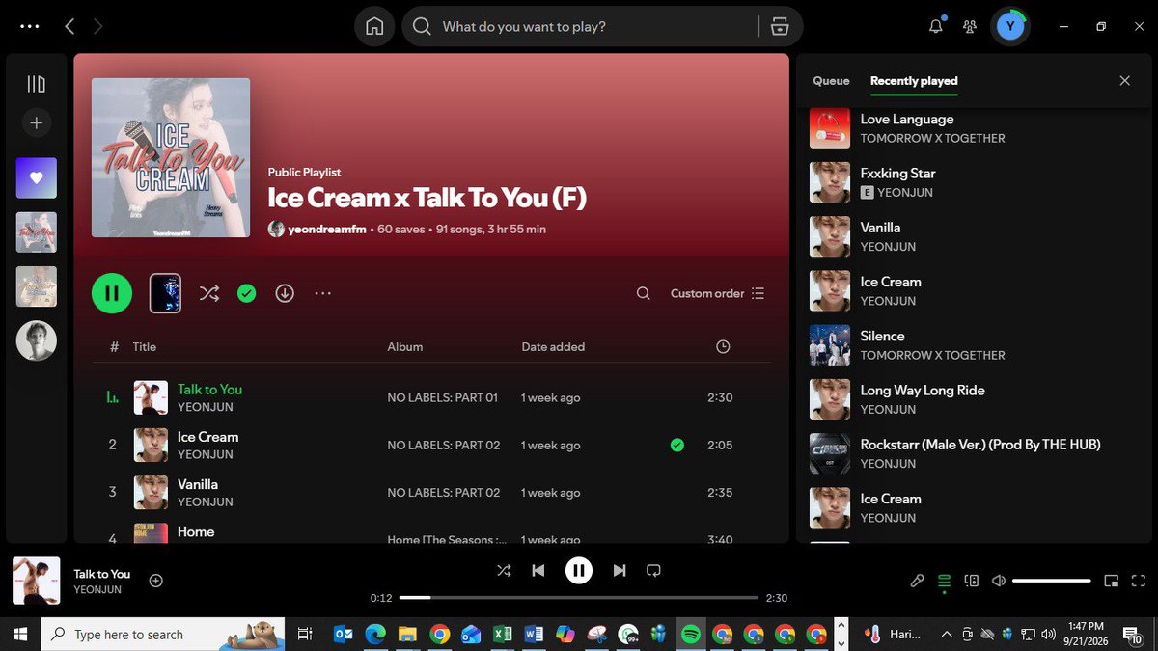Screen dimensions: 1158x651
Task: Open the Y profile avatar menu
Action: coord(1010,27)
